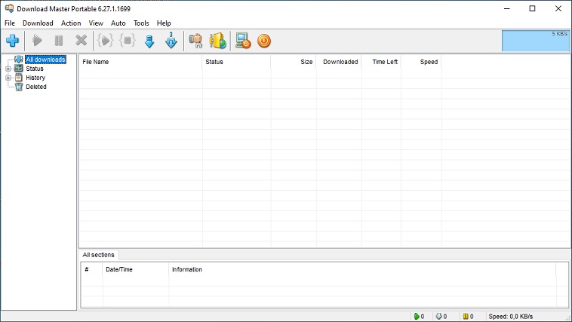Sort by File Name column header
Image resolution: width=572 pixels, height=322 pixels.
140,62
